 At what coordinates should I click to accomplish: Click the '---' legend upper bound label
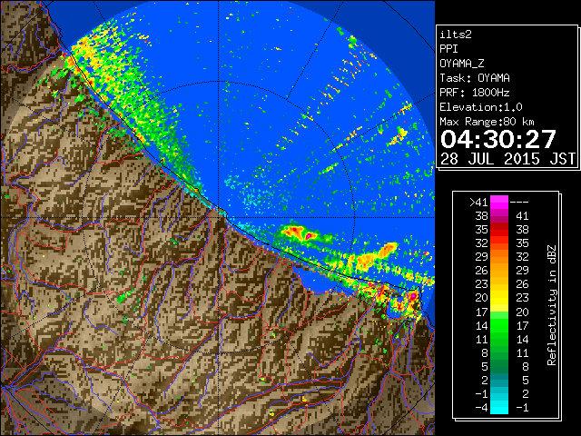click(519, 203)
